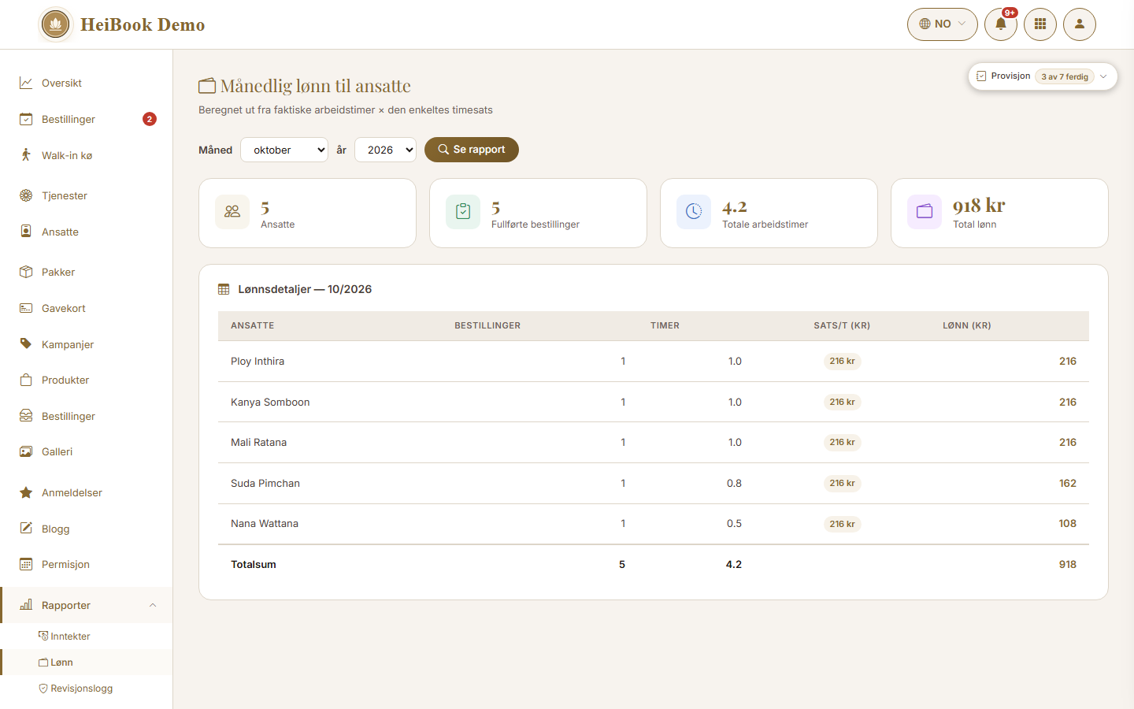Open the Revisjonslogg report link
1134x709 pixels.
[x=87, y=688]
